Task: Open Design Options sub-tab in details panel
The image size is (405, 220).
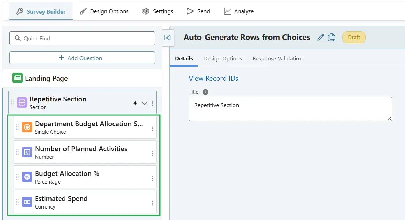Action: coord(223,58)
